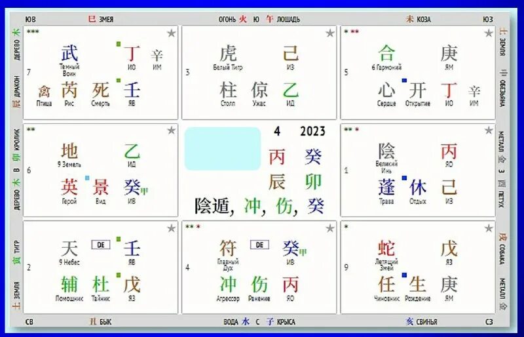Click the 庚 ЯМ stem atop palace 5
Image resolution: width=524 pixels, height=337 pixels.
click(449, 54)
